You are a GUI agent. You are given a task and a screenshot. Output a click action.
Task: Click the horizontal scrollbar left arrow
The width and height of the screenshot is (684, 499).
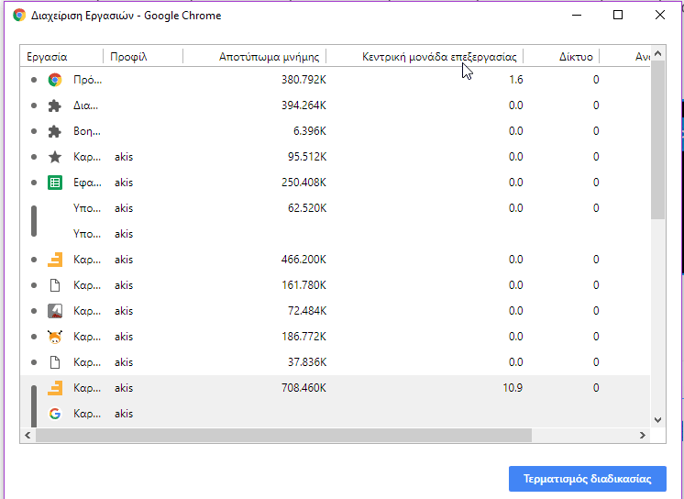pyautogui.click(x=28, y=436)
